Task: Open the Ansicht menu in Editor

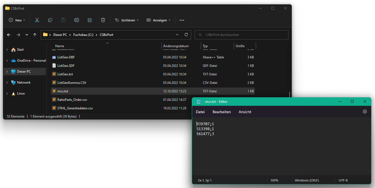Action: pos(245,112)
